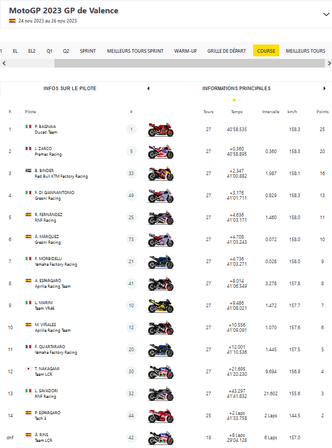Open the MEILLEURS TOURS SPRINT tab
This screenshot has width=332, height=448.
[x=135, y=51]
